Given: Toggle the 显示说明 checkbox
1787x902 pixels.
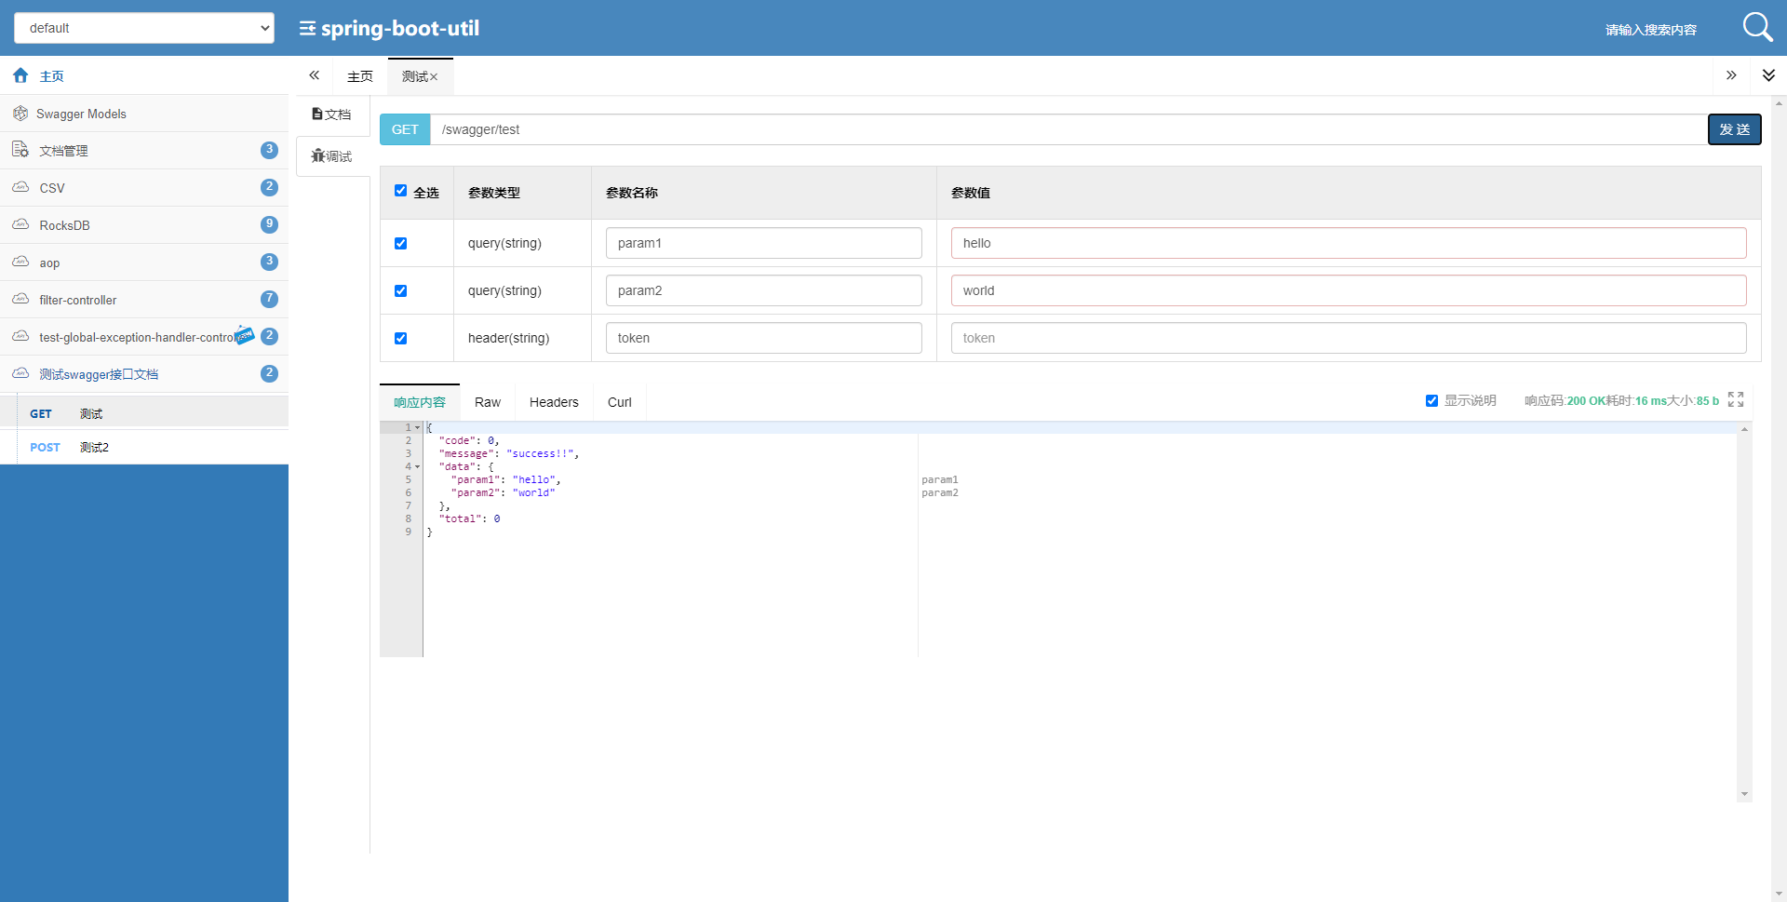Looking at the screenshot, I should [x=1432, y=400].
